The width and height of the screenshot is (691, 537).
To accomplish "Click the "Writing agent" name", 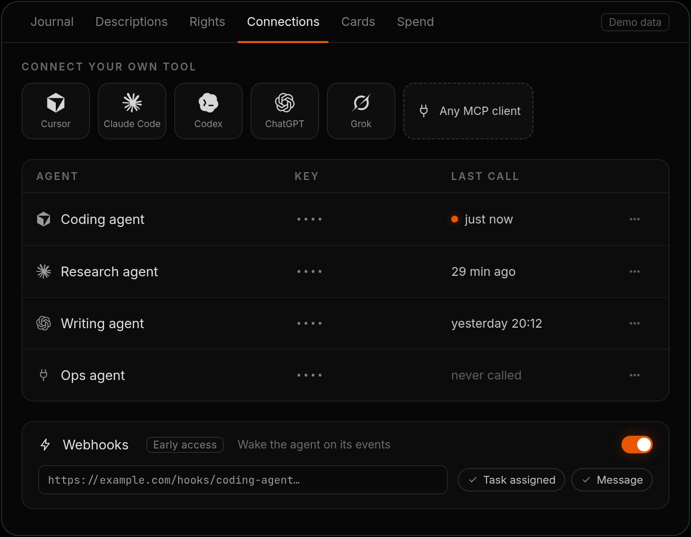I will coord(102,324).
